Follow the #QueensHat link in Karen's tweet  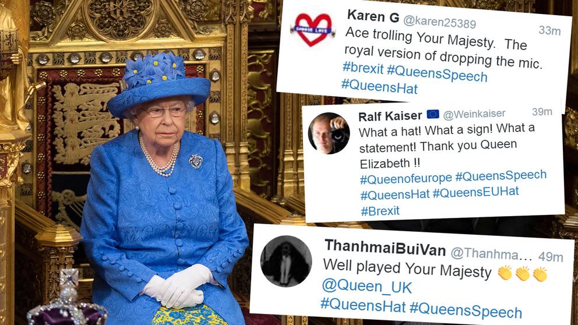click(379, 87)
